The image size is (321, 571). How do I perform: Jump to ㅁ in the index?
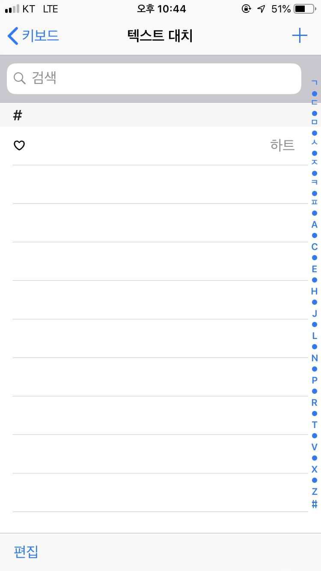point(315,122)
